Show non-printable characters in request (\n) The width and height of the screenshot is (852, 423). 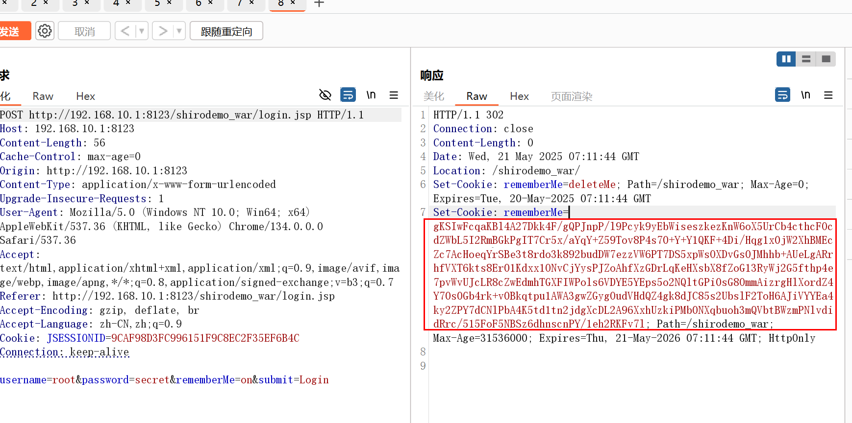(371, 95)
